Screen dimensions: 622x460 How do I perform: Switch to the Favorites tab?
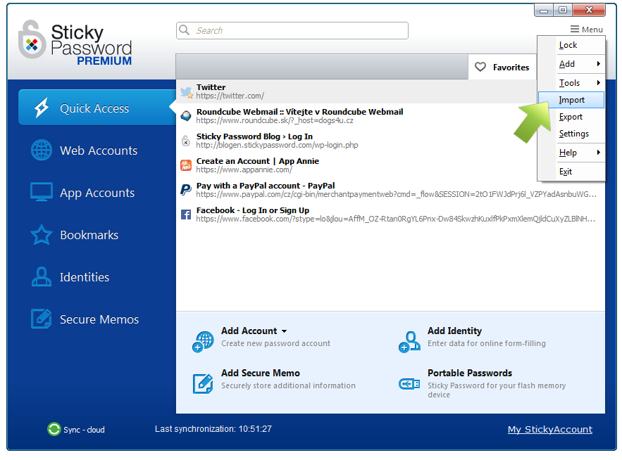coord(502,67)
